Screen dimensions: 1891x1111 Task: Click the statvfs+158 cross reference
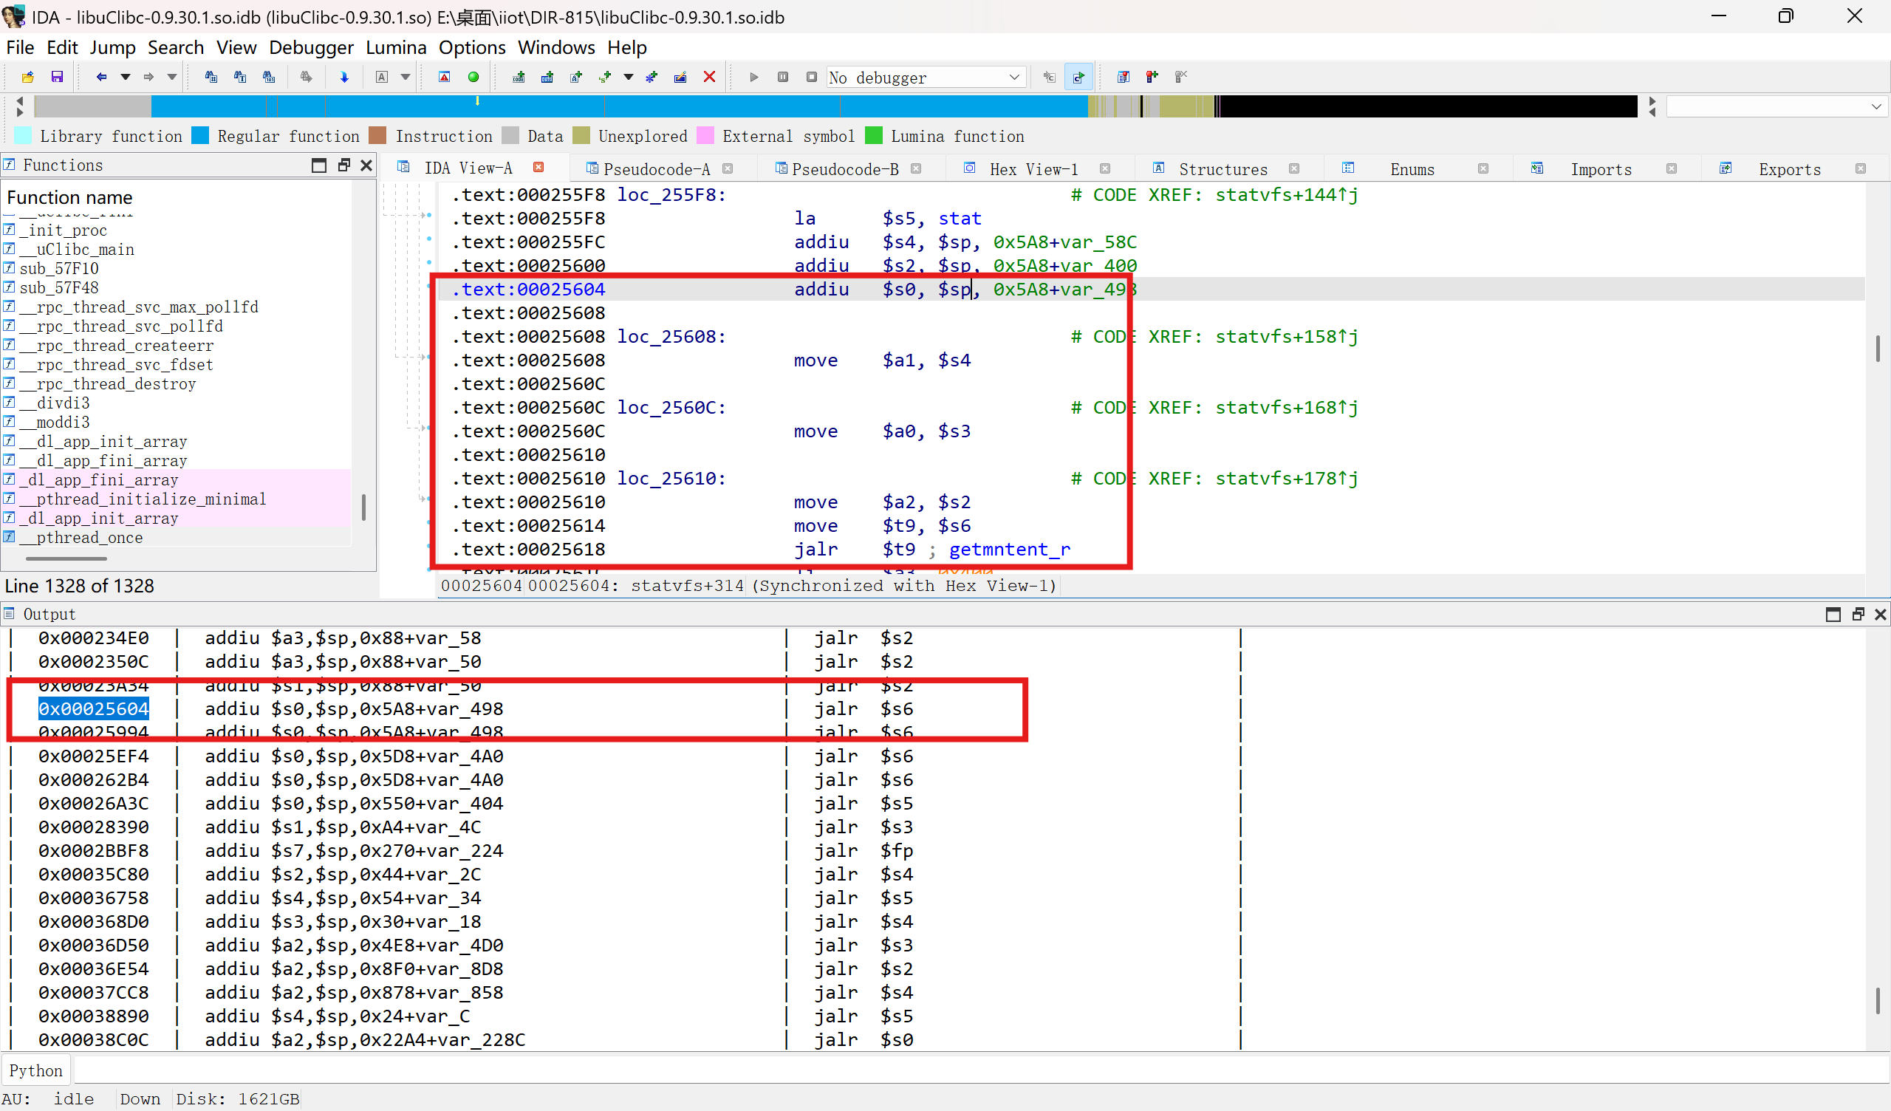pos(1287,336)
